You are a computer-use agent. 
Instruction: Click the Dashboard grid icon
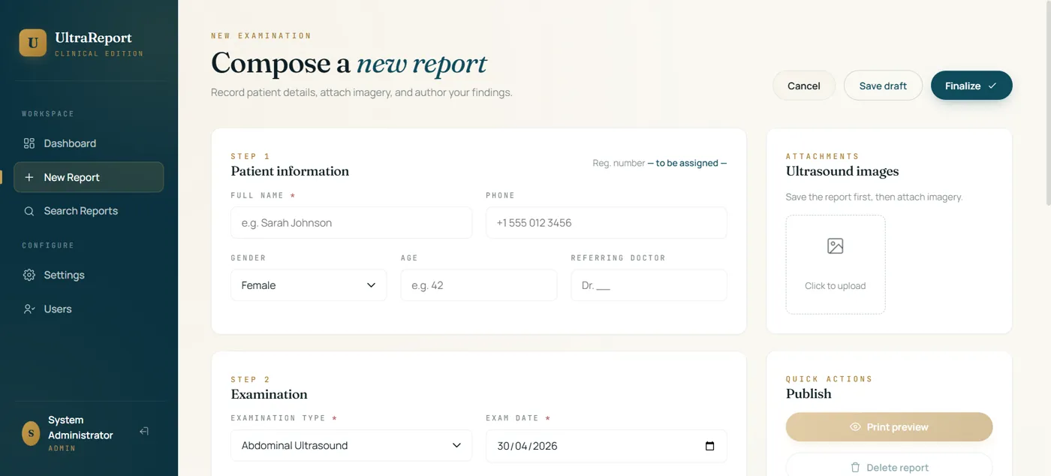[29, 143]
